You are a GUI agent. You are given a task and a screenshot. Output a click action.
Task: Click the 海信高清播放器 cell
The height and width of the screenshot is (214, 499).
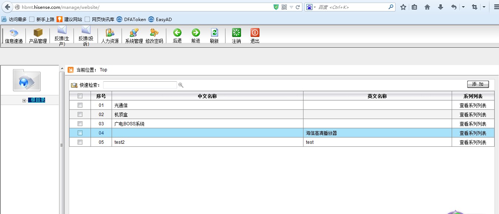tap(377, 133)
